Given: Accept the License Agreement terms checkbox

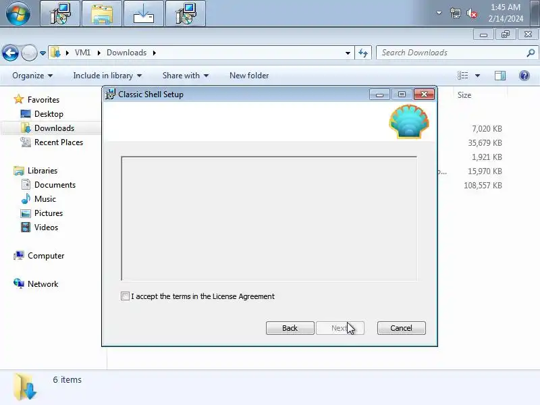Looking at the screenshot, I should (125, 296).
